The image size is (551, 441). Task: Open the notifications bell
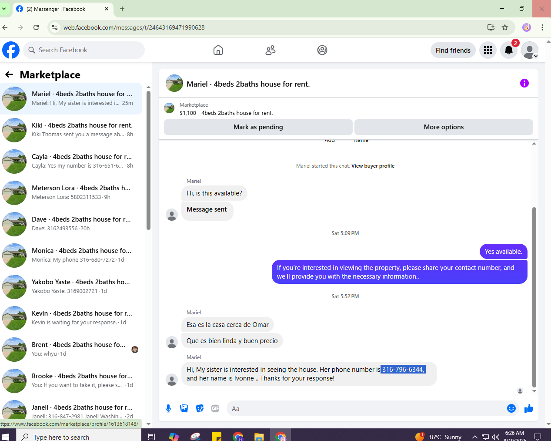(509, 50)
